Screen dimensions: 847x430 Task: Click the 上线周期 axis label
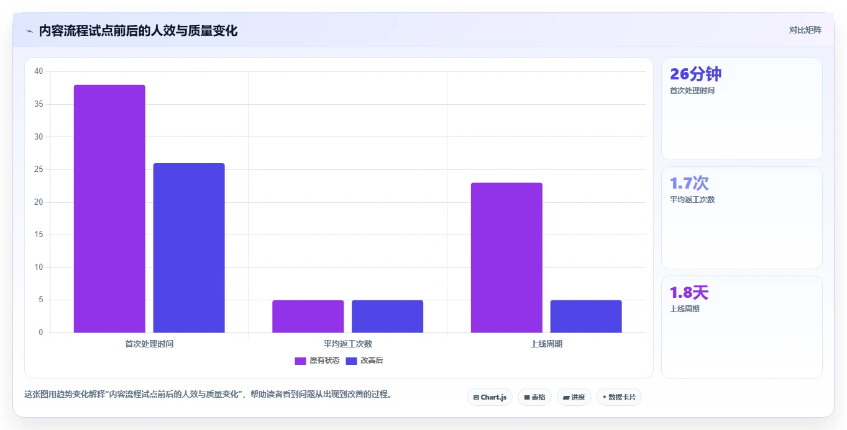[x=546, y=344]
